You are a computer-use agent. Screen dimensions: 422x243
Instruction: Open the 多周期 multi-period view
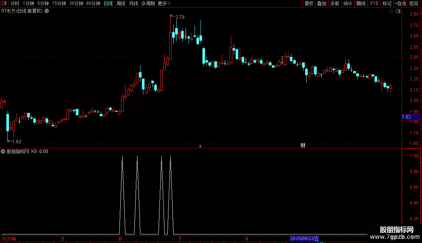(x=148, y=3)
